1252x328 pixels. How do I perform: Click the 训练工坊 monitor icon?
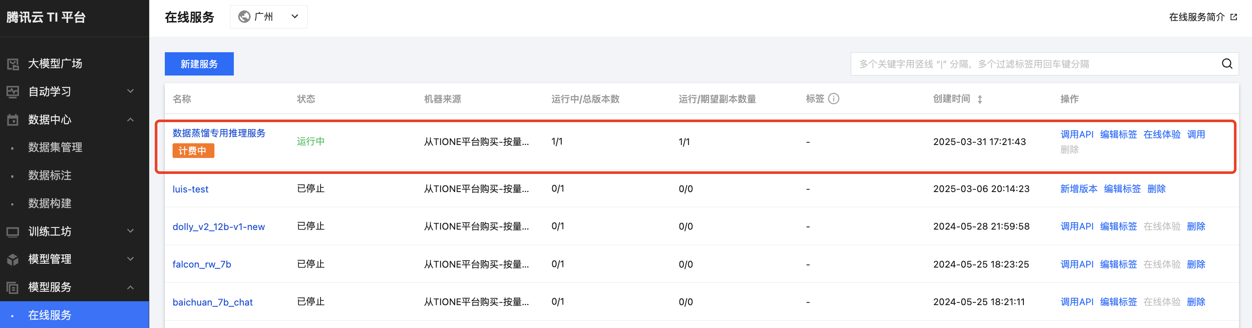[x=13, y=232]
